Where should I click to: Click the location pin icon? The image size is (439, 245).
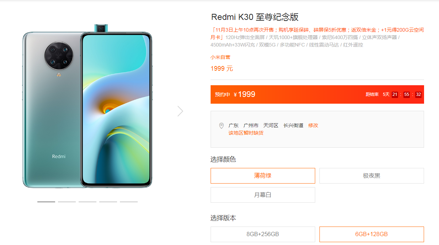click(221, 126)
